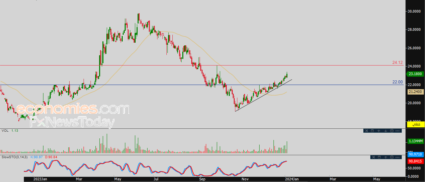This screenshot has width=425, height=182.
Task: Click the Sep date label on axis
Action: coord(203,179)
